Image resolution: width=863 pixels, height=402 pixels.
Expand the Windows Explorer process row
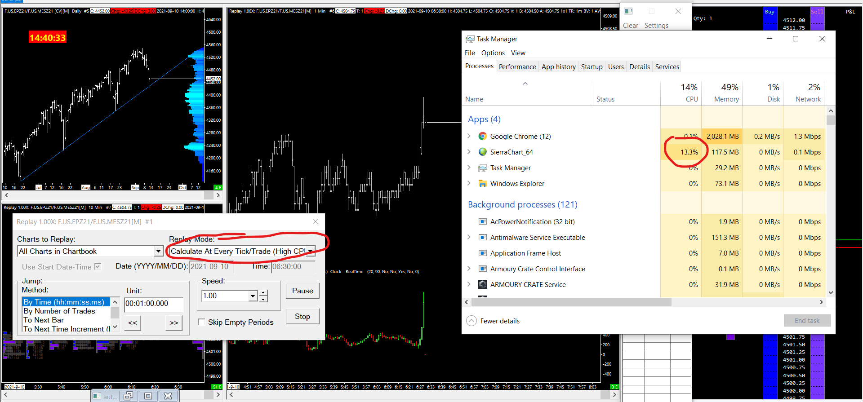(469, 183)
